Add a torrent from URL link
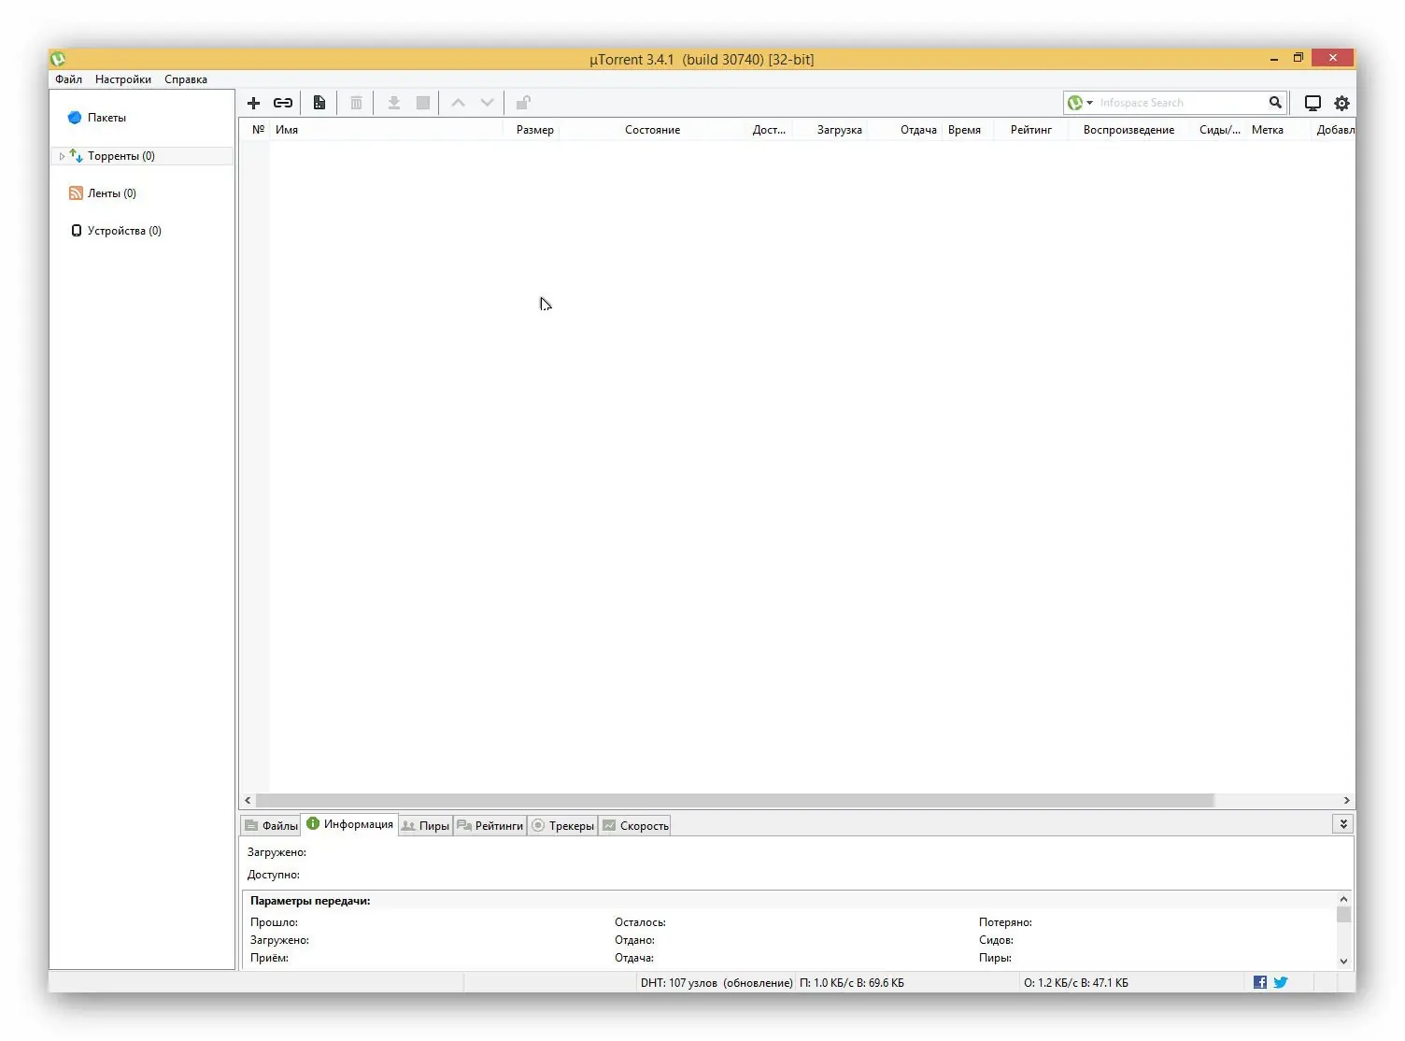1405x1041 pixels. click(x=283, y=103)
